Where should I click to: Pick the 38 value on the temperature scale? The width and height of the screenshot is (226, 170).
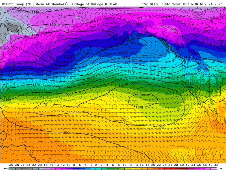coord(205,165)
